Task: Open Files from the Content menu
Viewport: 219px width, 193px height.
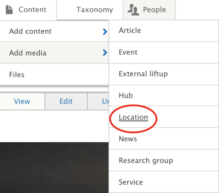Action: (17, 74)
